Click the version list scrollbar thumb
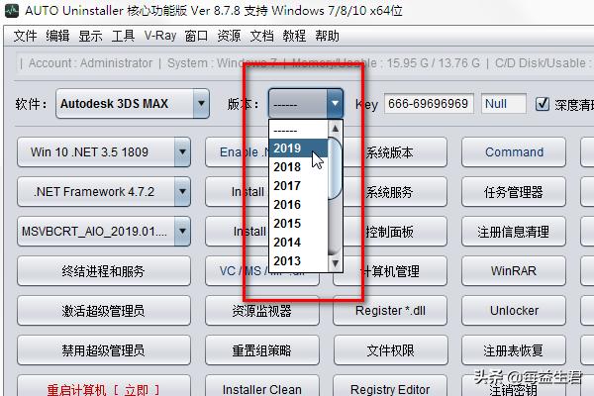594x396 pixels. click(x=336, y=168)
